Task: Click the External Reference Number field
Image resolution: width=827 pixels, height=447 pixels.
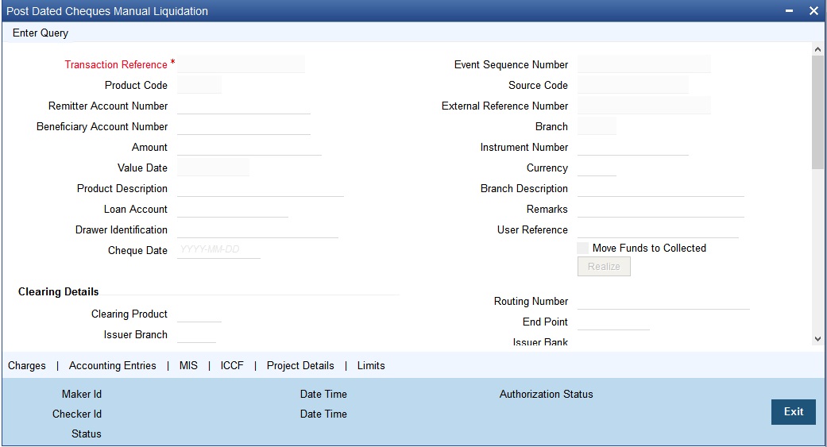Action: (x=644, y=106)
